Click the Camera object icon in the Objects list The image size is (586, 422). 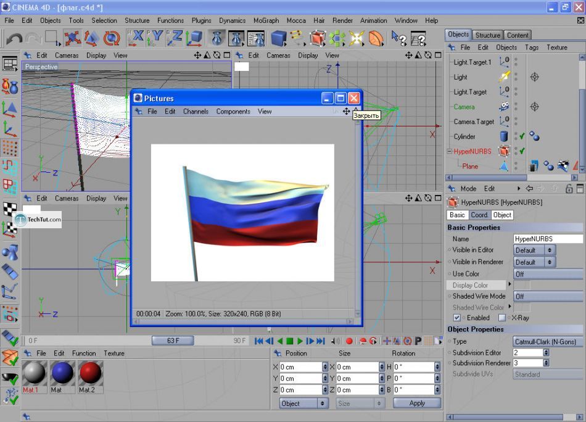(x=504, y=107)
